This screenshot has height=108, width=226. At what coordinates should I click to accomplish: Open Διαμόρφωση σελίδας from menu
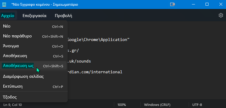pos(33,77)
